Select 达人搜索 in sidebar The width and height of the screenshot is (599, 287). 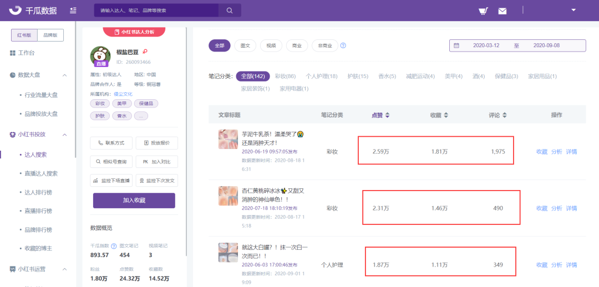[x=35, y=155]
